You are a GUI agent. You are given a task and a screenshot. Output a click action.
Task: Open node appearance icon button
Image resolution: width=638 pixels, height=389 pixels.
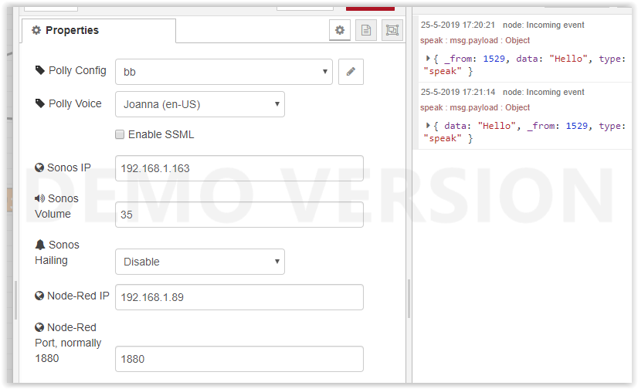(392, 30)
